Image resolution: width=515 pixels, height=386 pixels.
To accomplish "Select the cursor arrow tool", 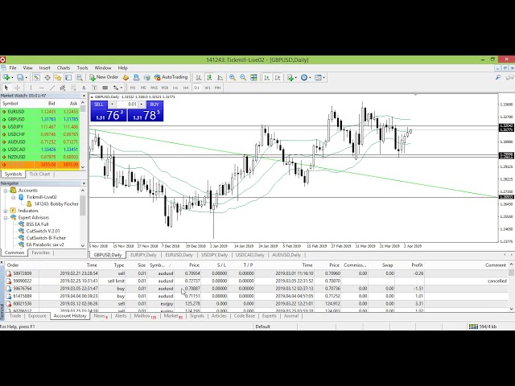I will 5,88.
